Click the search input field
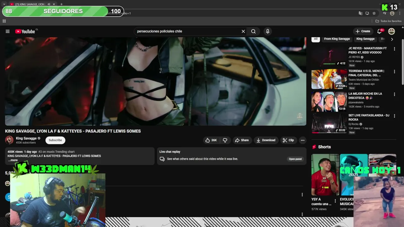This screenshot has height=227, width=404. [x=188, y=31]
